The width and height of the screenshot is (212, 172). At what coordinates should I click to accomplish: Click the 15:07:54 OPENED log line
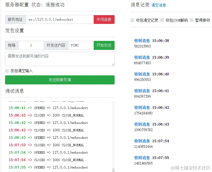(48, 152)
